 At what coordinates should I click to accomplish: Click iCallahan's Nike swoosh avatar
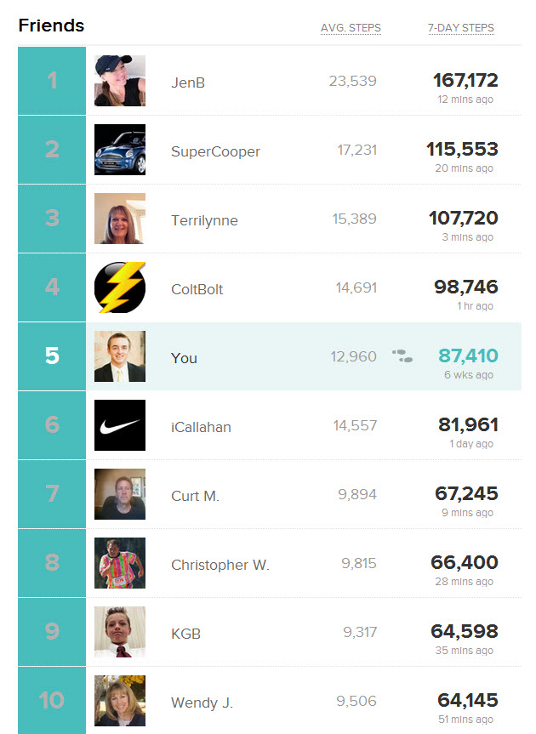coord(120,425)
